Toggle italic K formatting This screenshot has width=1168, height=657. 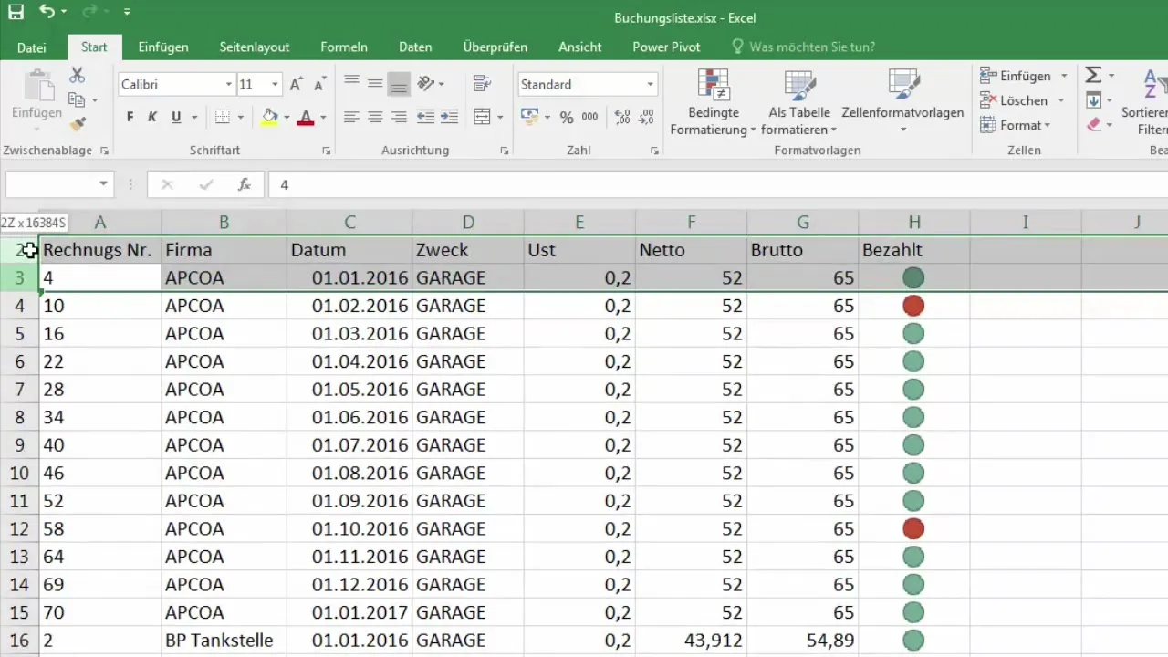point(152,117)
